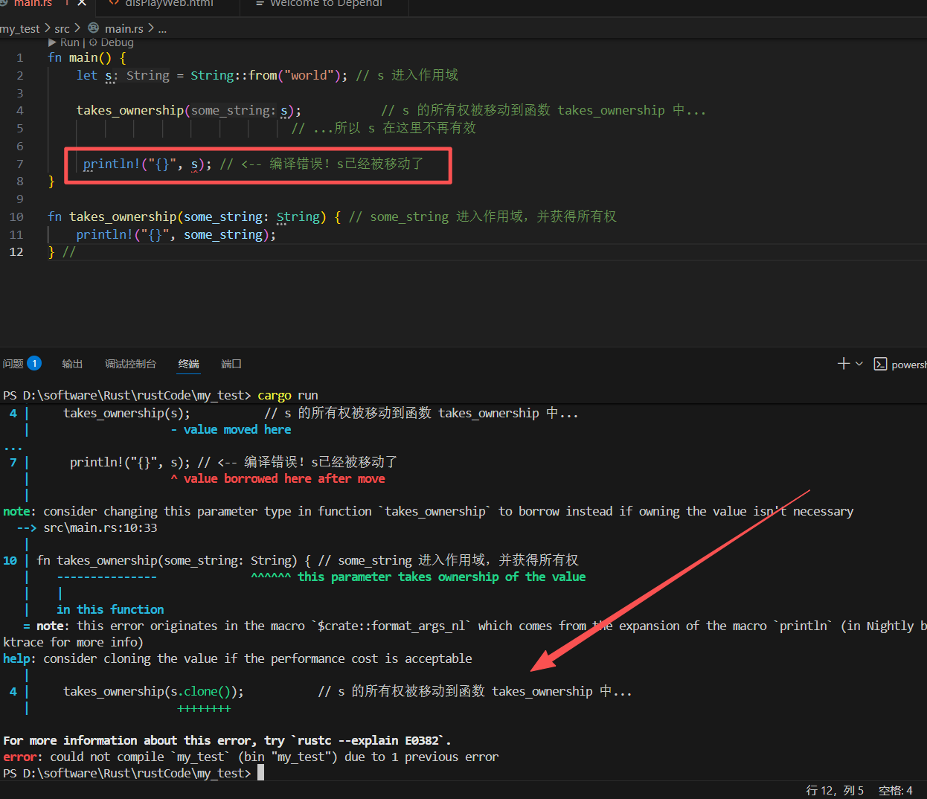Switch to the disPlayWeb.html tab
This screenshot has width=927, height=799.
pos(168,4)
